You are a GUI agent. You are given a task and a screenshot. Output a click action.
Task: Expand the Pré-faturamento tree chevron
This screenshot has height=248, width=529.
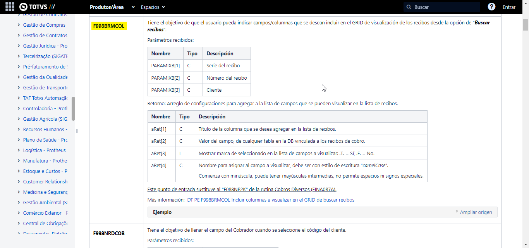coord(19,67)
